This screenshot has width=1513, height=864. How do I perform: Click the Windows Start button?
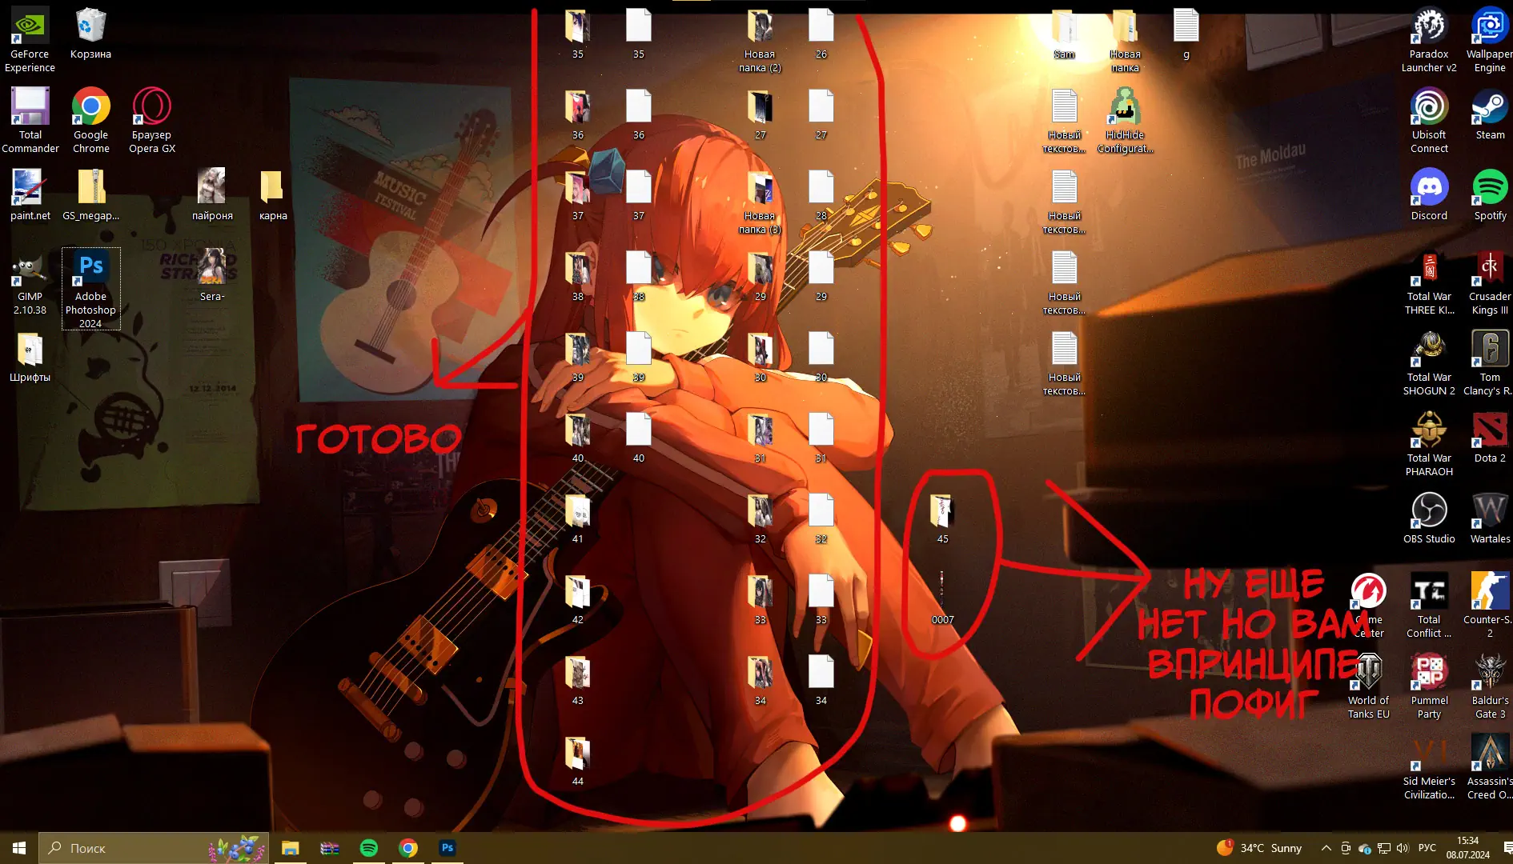(x=19, y=848)
